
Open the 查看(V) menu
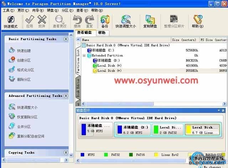pos(82,10)
